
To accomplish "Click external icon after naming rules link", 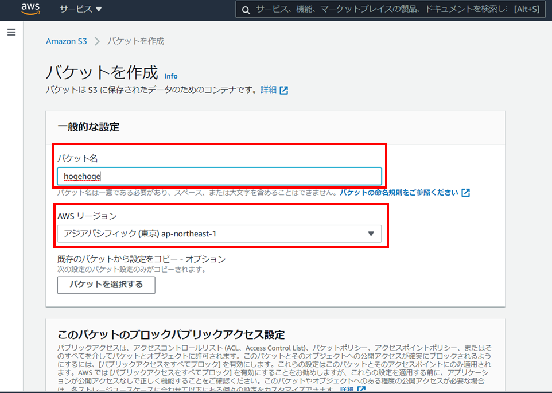I will (x=465, y=193).
